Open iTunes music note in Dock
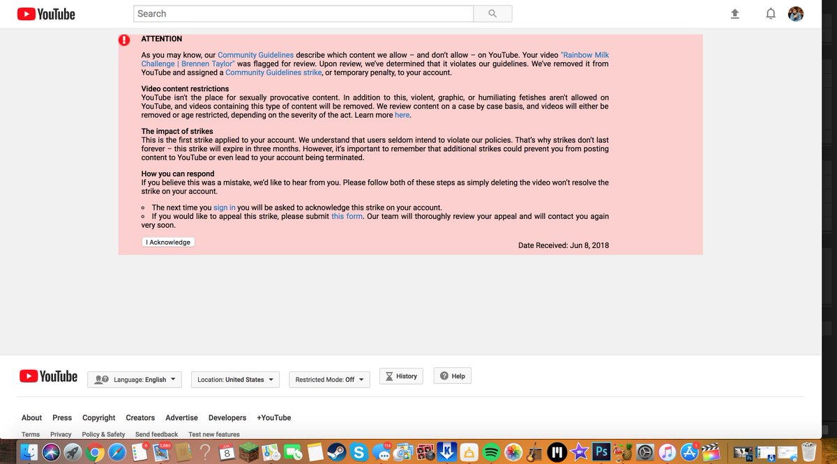Viewport: 837px width, 464px height. [667, 452]
